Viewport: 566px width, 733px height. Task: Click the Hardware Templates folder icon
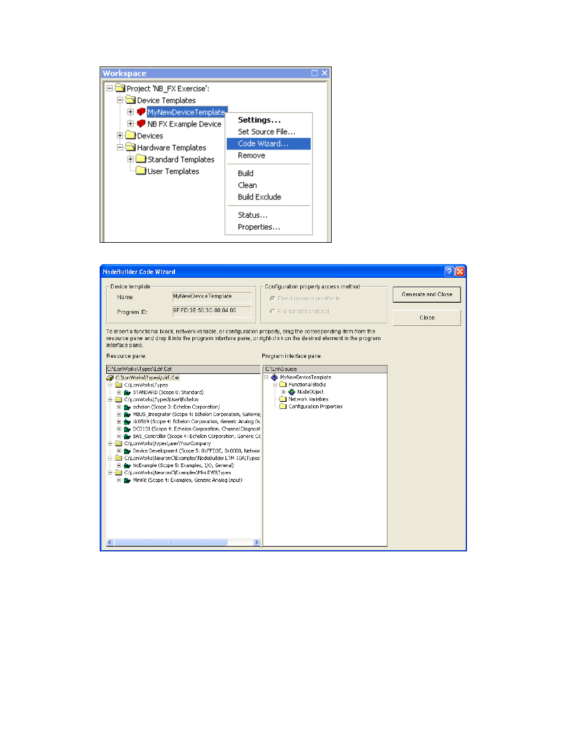pyautogui.click(x=131, y=147)
